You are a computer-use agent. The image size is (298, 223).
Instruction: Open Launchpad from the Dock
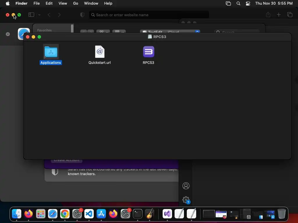tap(41, 214)
